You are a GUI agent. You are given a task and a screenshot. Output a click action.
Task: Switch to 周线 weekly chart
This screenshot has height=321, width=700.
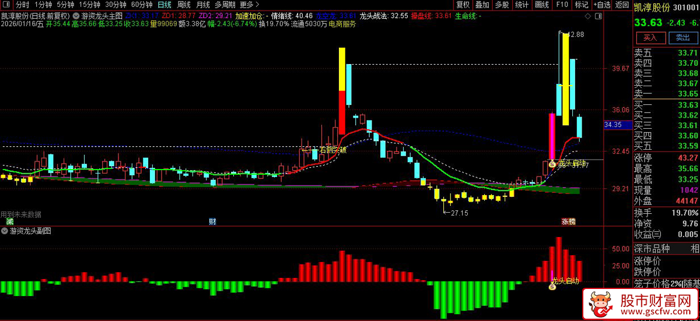(184, 5)
